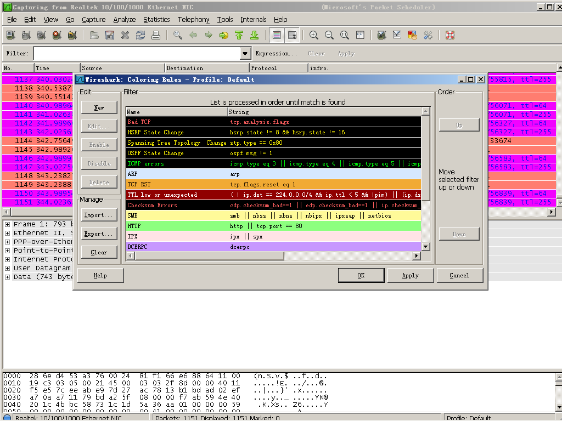This screenshot has width=562, height=421.
Task: Stop the running capture icon
Action: pos(57,35)
